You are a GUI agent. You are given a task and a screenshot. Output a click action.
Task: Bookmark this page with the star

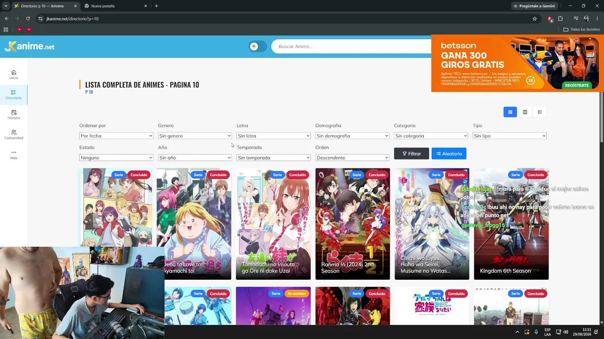tap(535, 19)
